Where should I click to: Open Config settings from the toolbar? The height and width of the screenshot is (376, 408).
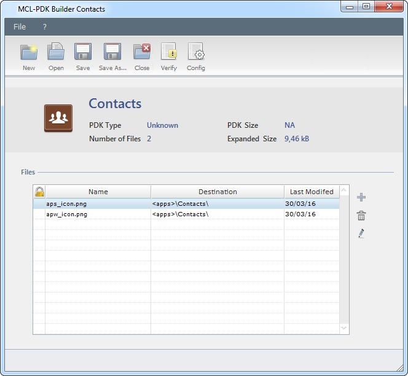coord(195,52)
